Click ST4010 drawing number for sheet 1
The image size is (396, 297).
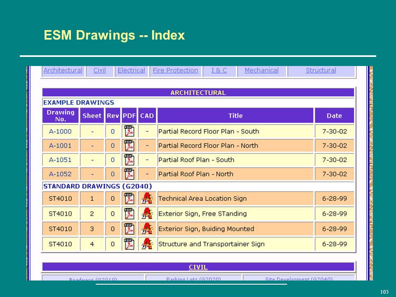pos(60,198)
